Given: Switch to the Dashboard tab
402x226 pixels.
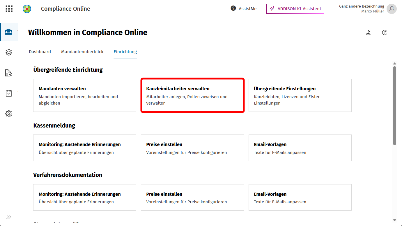Looking at the screenshot, I should pyautogui.click(x=40, y=52).
